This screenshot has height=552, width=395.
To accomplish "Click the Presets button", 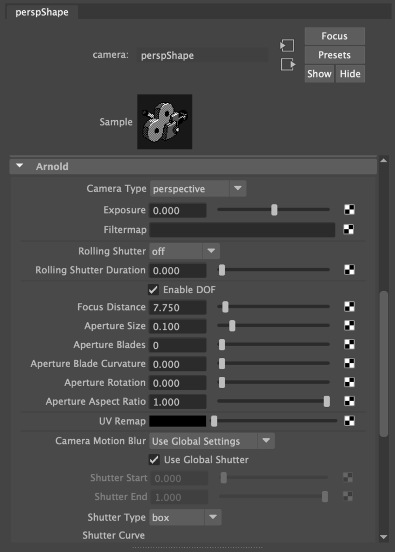I will pyautogui.click(x=334, y=55).
